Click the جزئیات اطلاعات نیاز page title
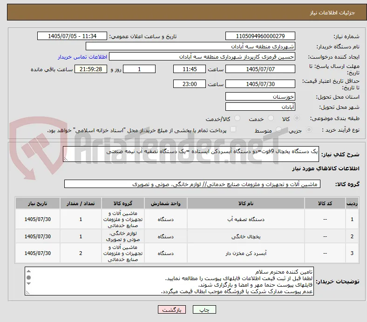The height and width of the screenshot is (322, 367). coord(333,13)
